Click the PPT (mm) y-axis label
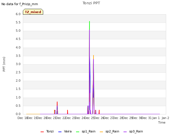 (x=4, y=64)
